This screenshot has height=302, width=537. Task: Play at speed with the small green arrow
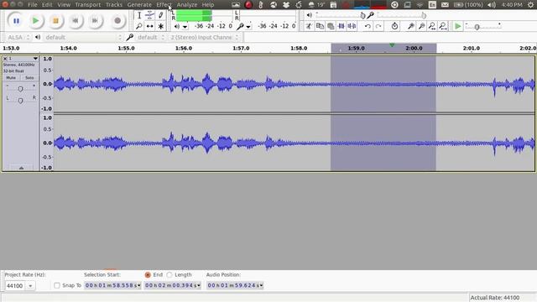point(458,26)
